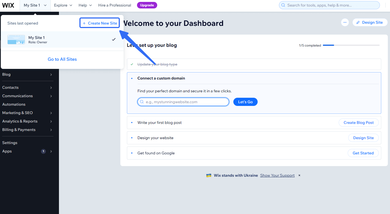
Task: Click the Ukraine flag icon
Action: click(x=209, y=176)
